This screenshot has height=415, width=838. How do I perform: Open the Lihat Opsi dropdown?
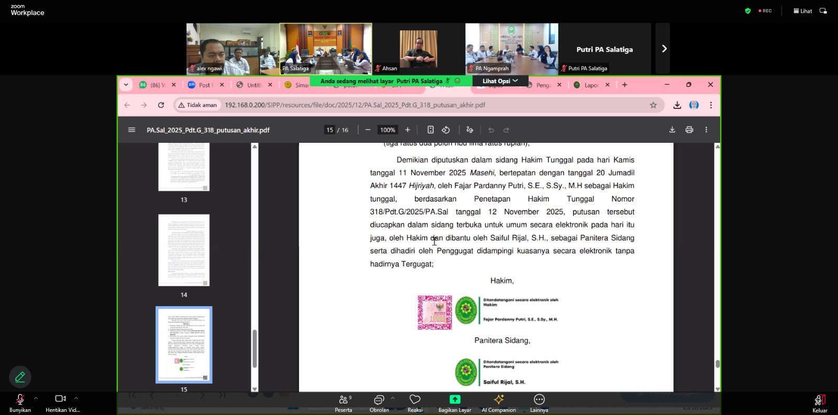500,81
